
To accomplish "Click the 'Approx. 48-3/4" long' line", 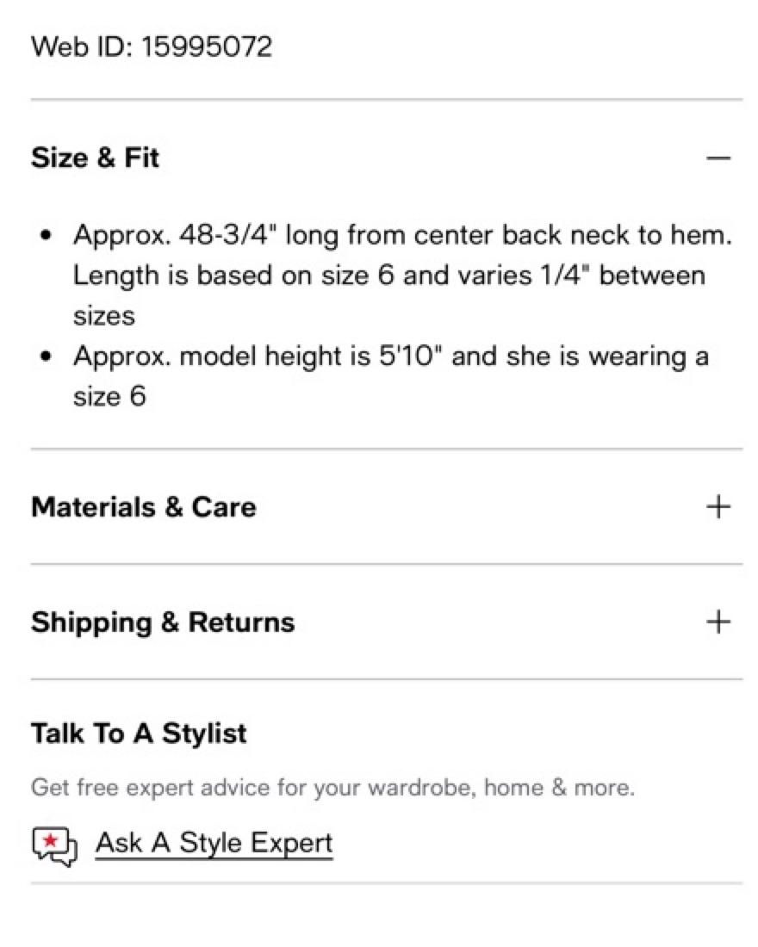I will point(402,235).
